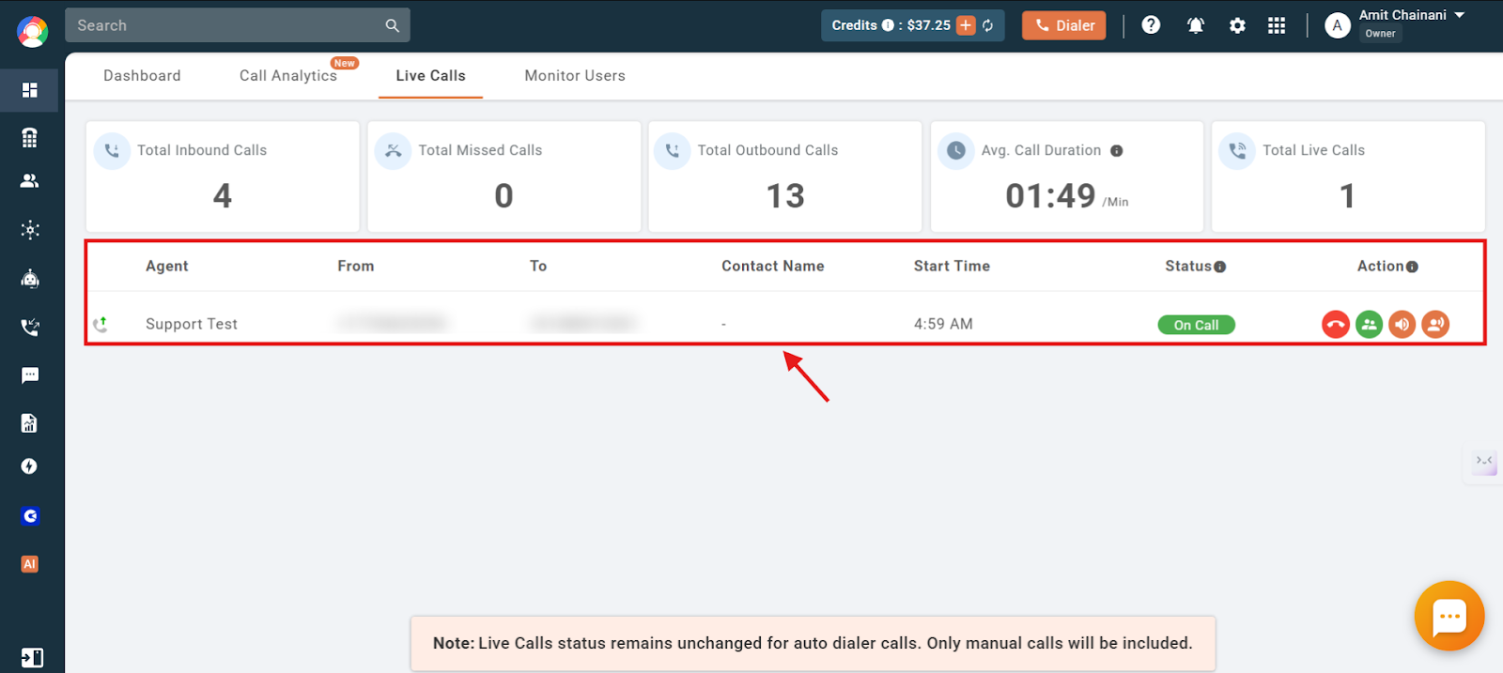Click the 4:59 AM start time
The image size is (1503, 673).
coord(943,324)
